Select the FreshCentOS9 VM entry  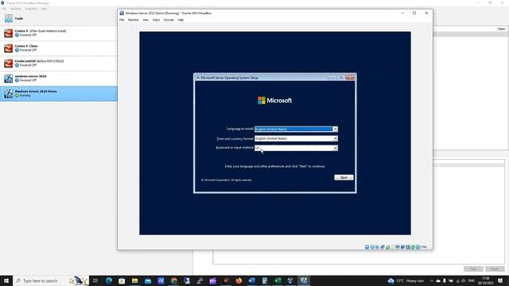tap(58, 63)
